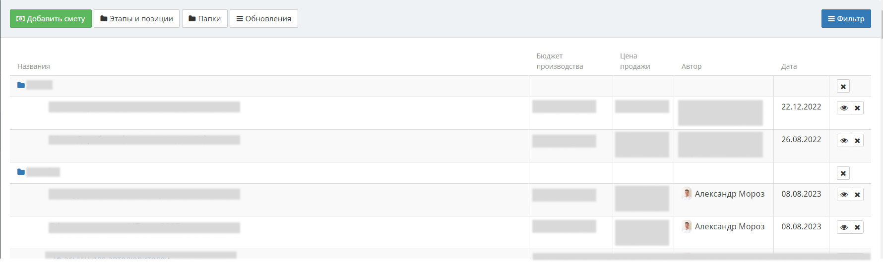Collapse the second blue folder row

tap(21, 172)
